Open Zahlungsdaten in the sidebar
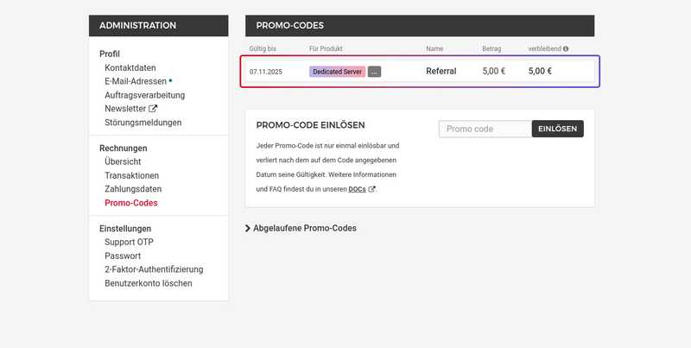This screenshot has height=348, width=691. [x=133, y=189]
